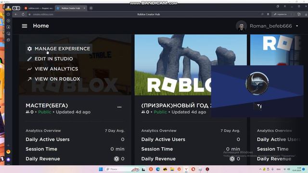Go back with browser back arrow

coord(16,14)
